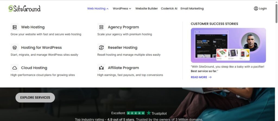Choose the Agency Program heading link
Viewport: 278px width, 121px height.
[x=124, y=27]
